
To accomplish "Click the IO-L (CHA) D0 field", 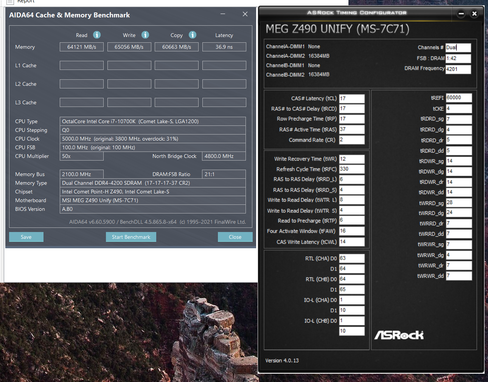I will pos(352,300).
